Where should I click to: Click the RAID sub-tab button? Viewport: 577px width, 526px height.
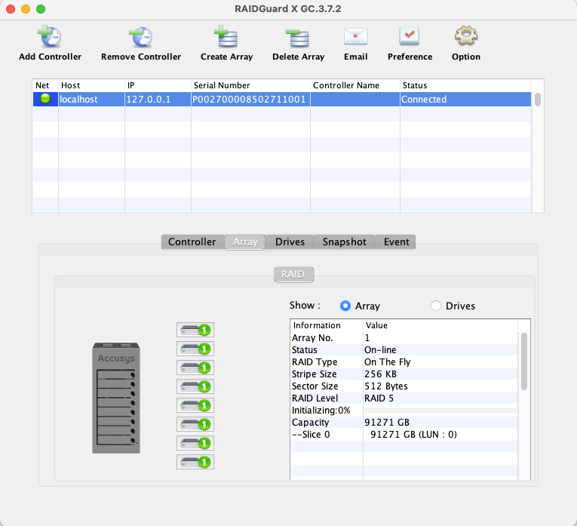pos(293,275)
